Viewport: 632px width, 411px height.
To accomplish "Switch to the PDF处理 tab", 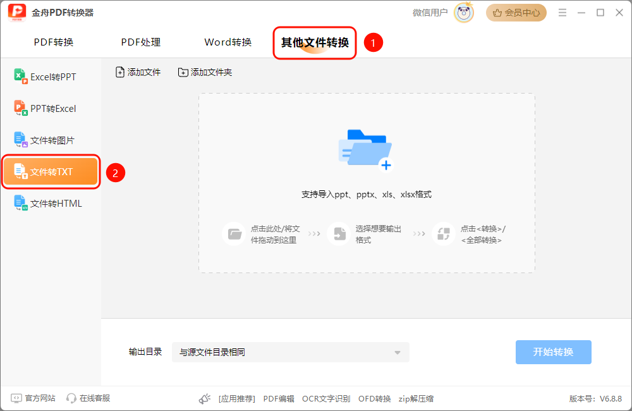I will click(x=141, y=42).
